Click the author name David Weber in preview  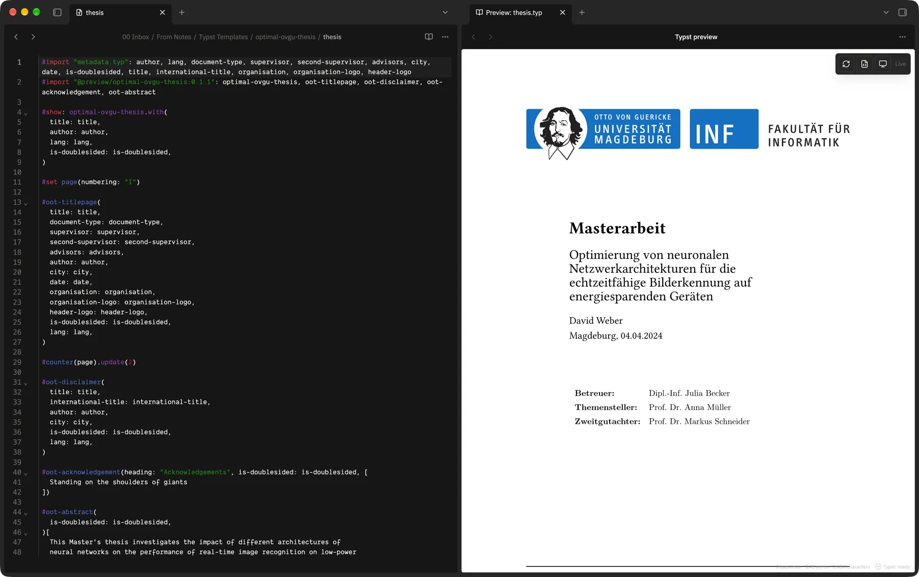596,321
